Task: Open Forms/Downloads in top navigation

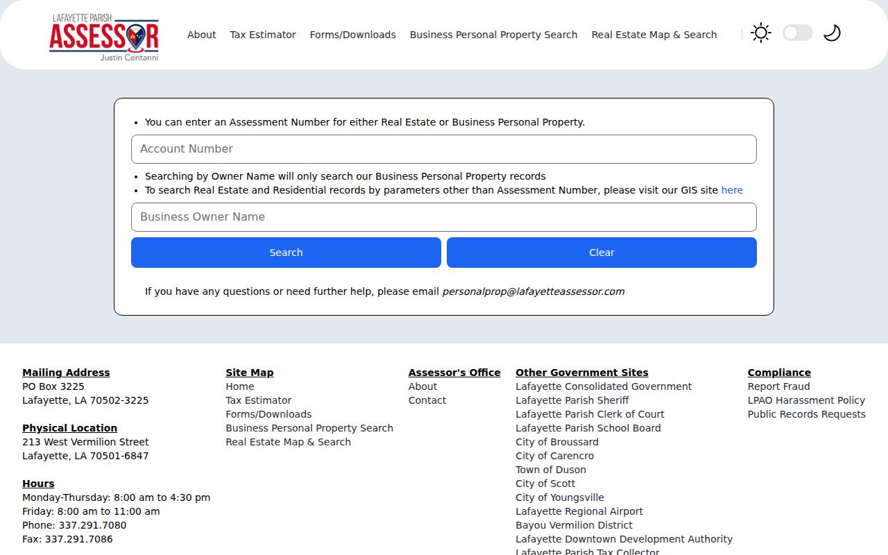Action: point(353,35)
